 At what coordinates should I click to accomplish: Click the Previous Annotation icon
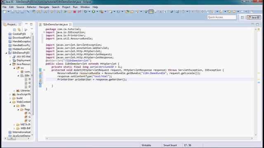pyautogui.click(x=221, y=12)
